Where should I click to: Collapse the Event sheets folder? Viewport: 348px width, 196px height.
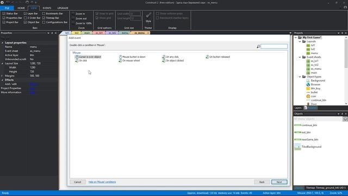pyautogui.click(x=300, y=57)
